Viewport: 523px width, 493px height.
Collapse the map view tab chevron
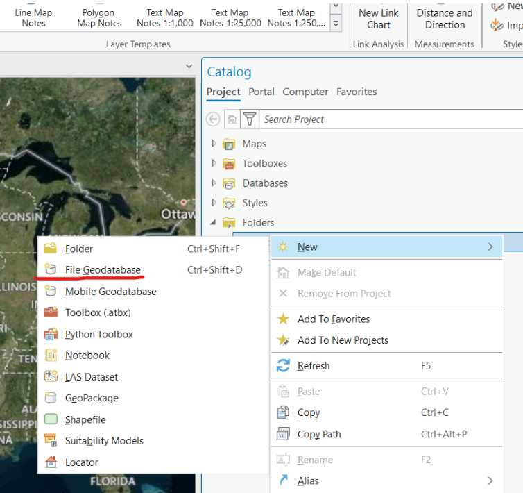[x=189, y=66]
